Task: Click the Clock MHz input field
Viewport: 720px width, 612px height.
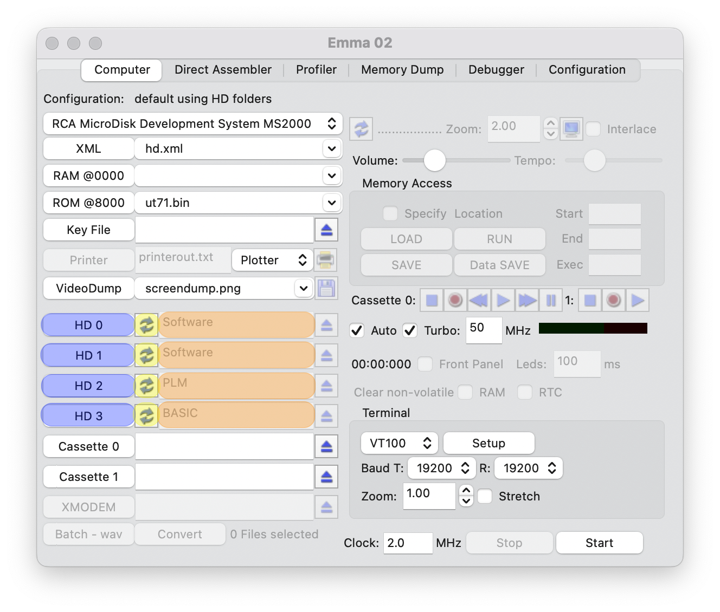Action: (407, 543)
